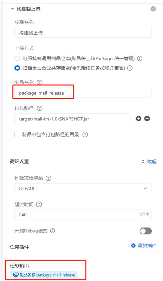
Task: Click the 制品名称.package_mall_release output tag
Action: pos(44,274)
